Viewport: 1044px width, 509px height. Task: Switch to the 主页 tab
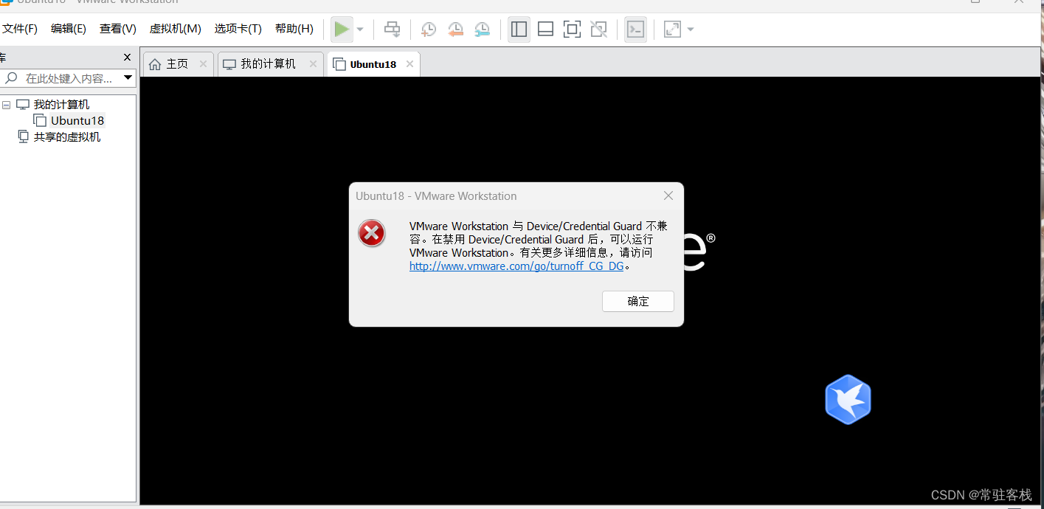177,64
